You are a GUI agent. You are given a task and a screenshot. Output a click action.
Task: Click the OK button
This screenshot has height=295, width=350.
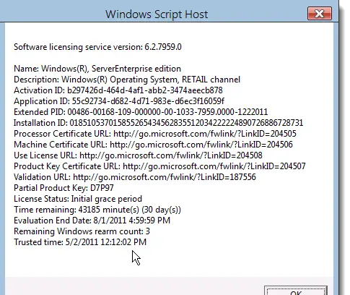pos(296,291)
